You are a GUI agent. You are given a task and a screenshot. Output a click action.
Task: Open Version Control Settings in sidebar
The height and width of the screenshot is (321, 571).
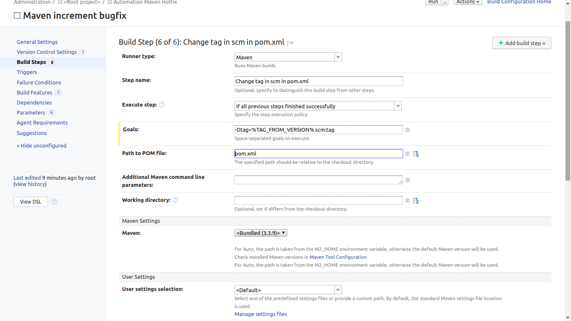click(x=47, y=52)
